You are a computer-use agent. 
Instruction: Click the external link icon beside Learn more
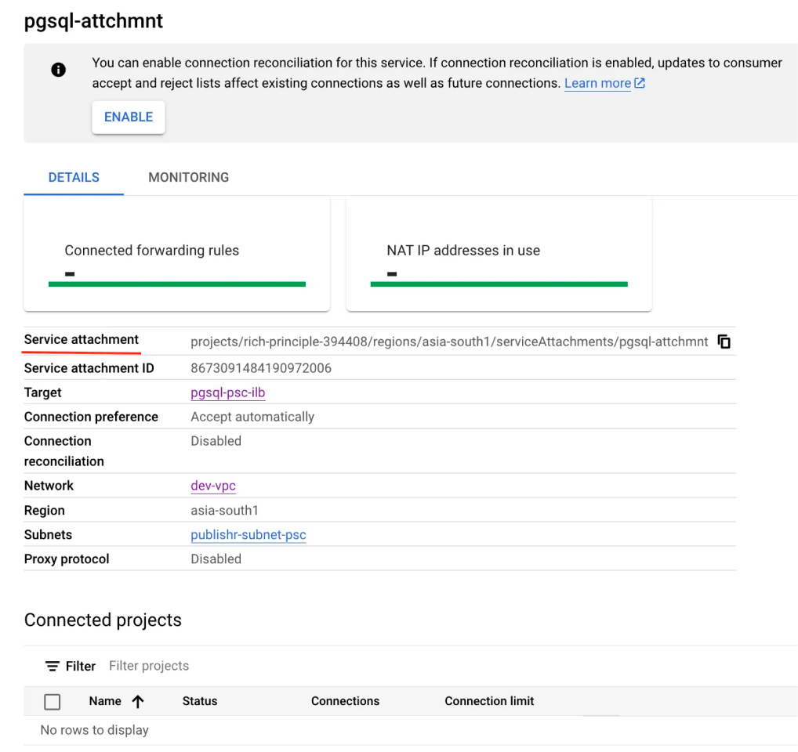coord(639,82)
